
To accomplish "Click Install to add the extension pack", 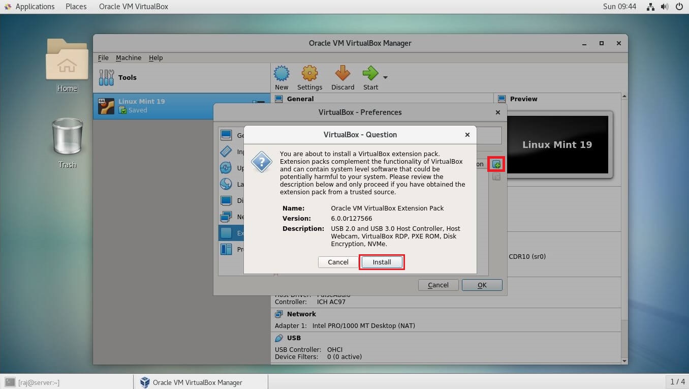I will point(382,262).
